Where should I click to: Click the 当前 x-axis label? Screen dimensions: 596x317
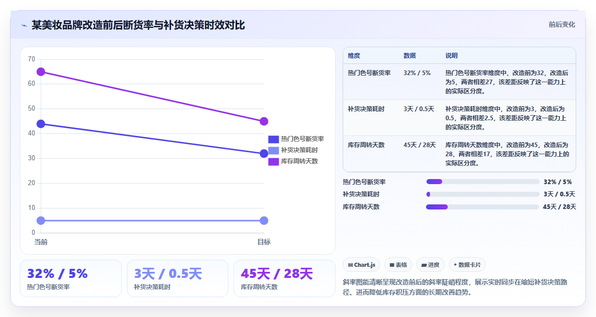[41, 242]
